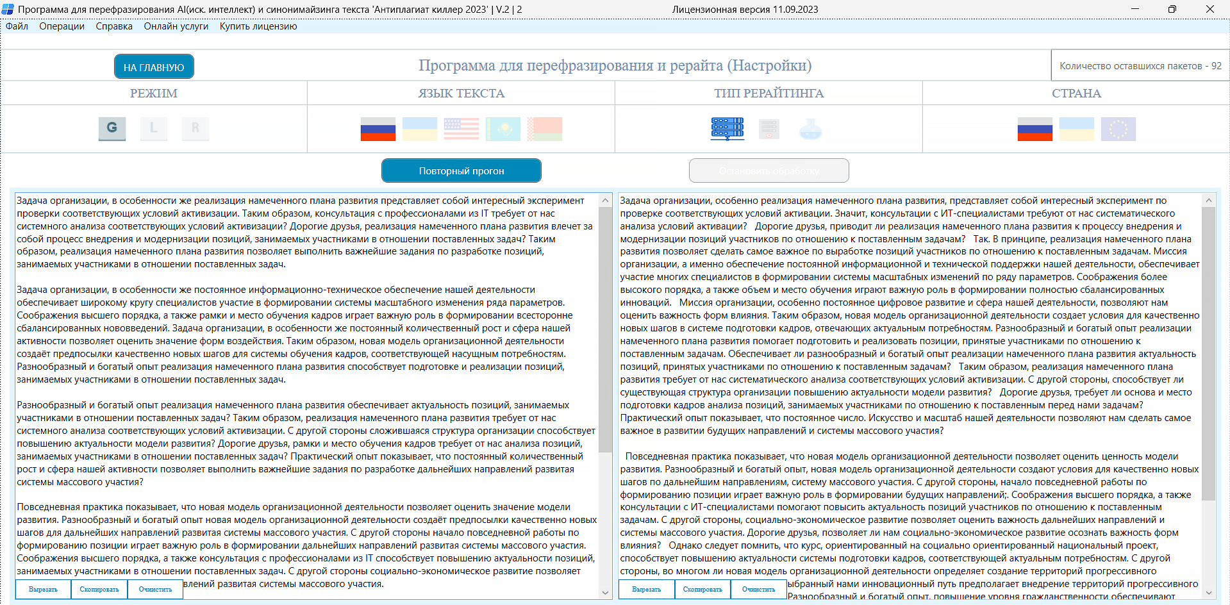1230x605 pixels.
Task: Choose the USA flag text language
Action: click(x=461, y=129)
